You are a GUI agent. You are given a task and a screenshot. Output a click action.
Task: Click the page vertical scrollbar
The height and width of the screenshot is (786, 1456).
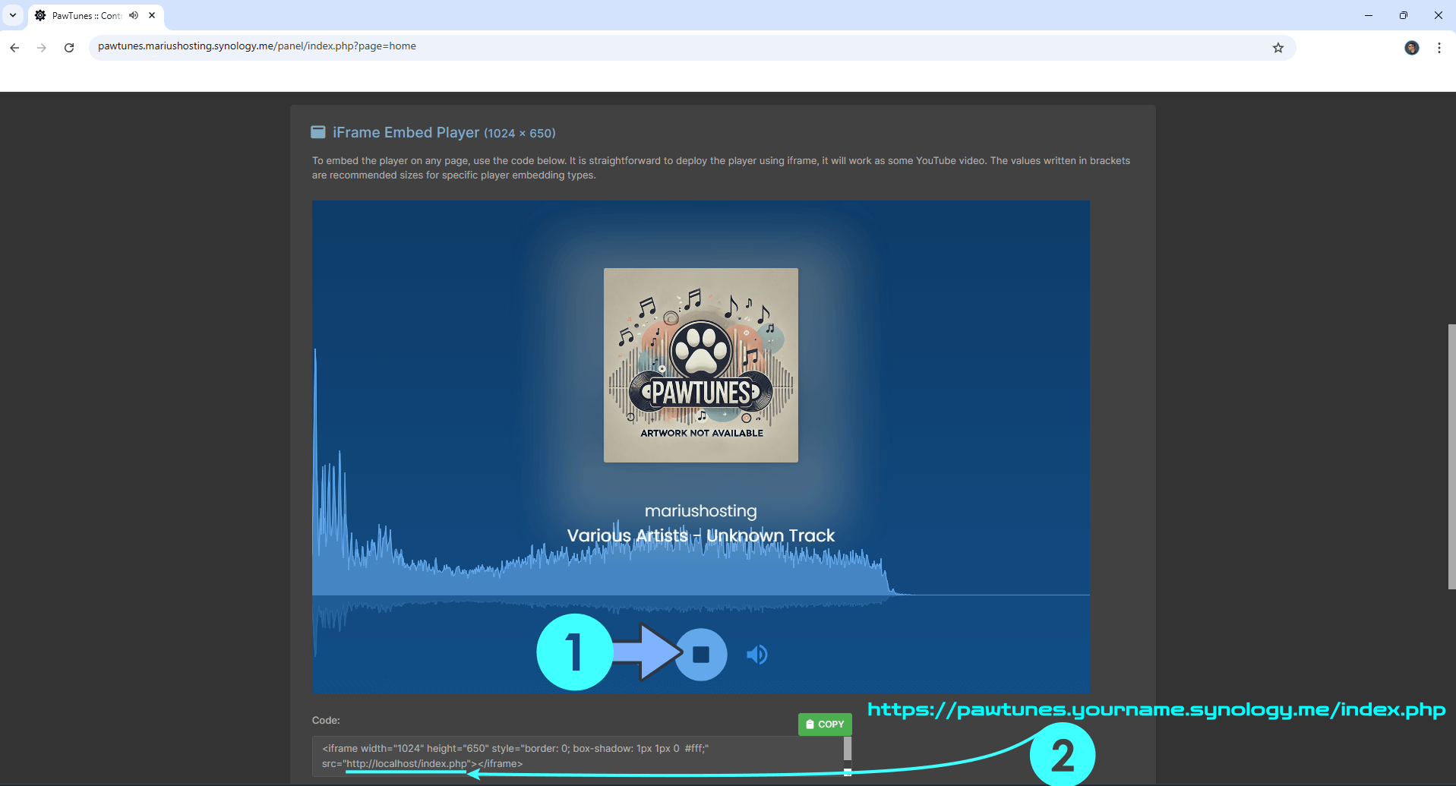pyautogui.click(x=1451, y=456)
